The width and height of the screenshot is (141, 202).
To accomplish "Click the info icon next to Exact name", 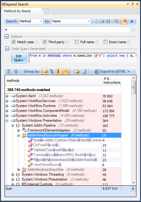I will tap(129, 42).
